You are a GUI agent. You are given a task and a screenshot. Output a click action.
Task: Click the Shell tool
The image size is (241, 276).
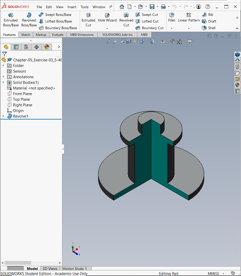(209, 28)
